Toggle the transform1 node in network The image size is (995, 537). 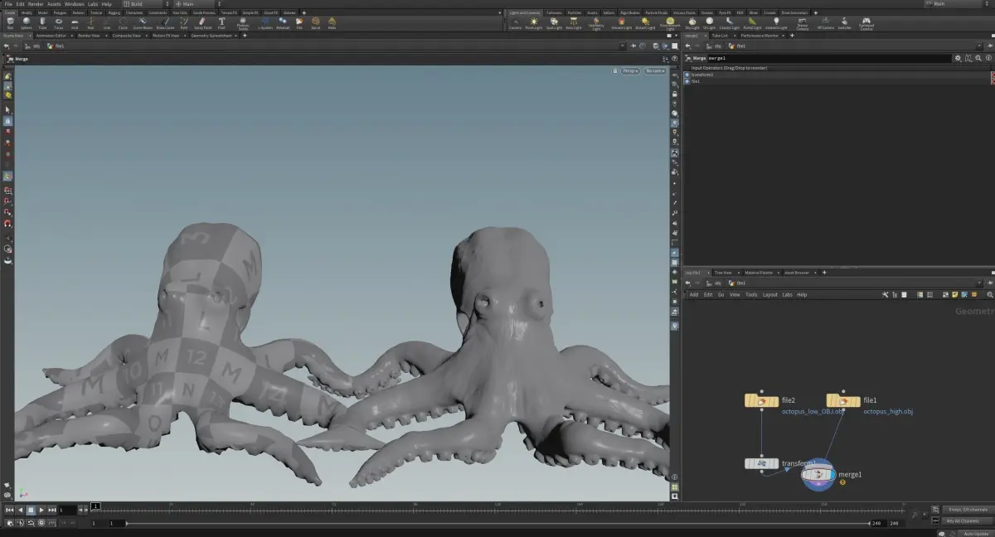[x=761, y=464]
